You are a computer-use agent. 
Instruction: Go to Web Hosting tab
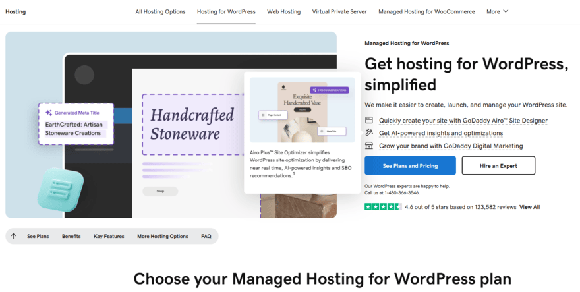coord(283,11)
